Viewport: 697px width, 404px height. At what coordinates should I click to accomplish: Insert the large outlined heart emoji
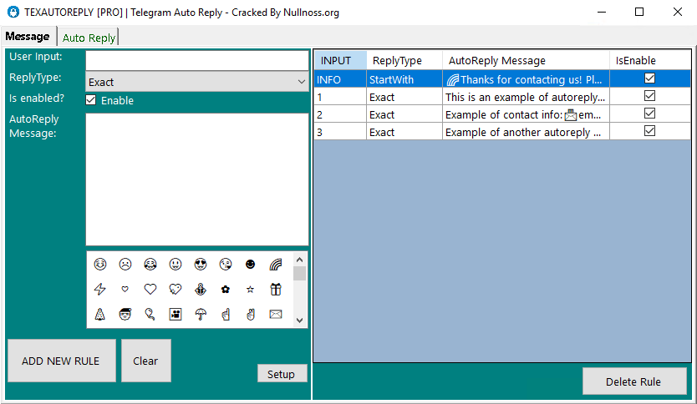point(150,289)
